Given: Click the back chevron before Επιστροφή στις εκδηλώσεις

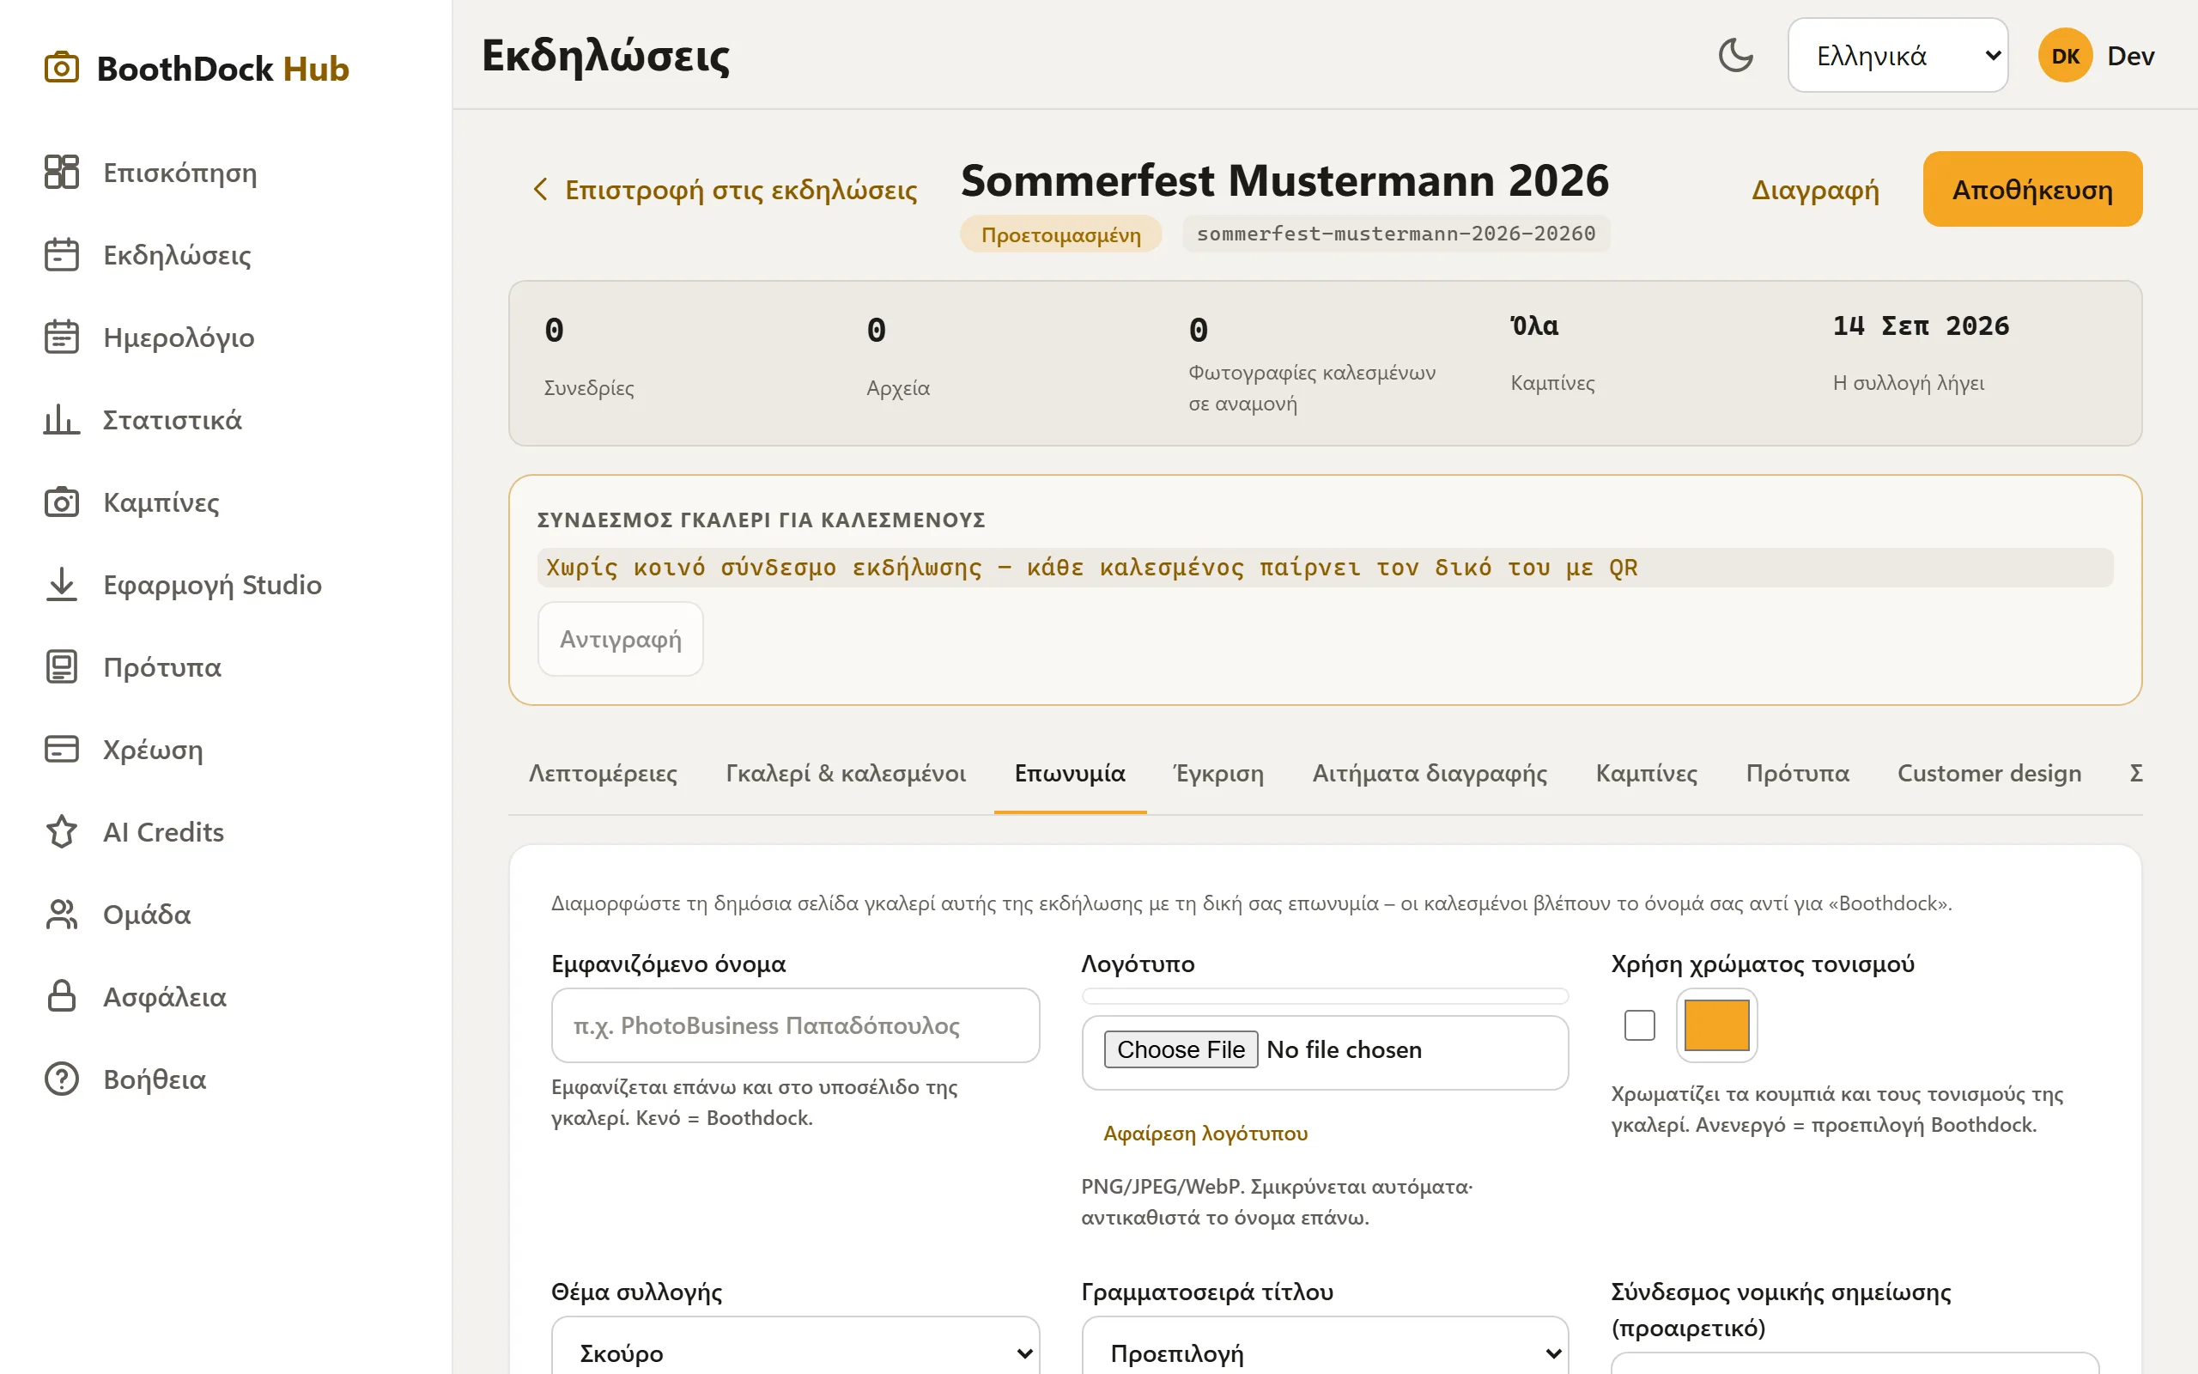Looking at the screenshot, I should coord(540,189).
